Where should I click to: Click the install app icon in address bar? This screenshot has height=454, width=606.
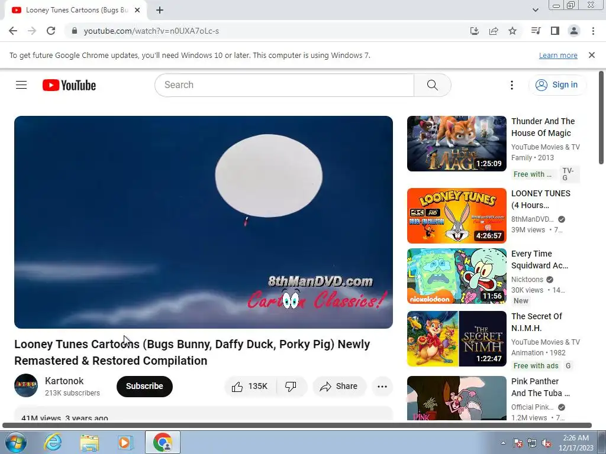[474, 31]
